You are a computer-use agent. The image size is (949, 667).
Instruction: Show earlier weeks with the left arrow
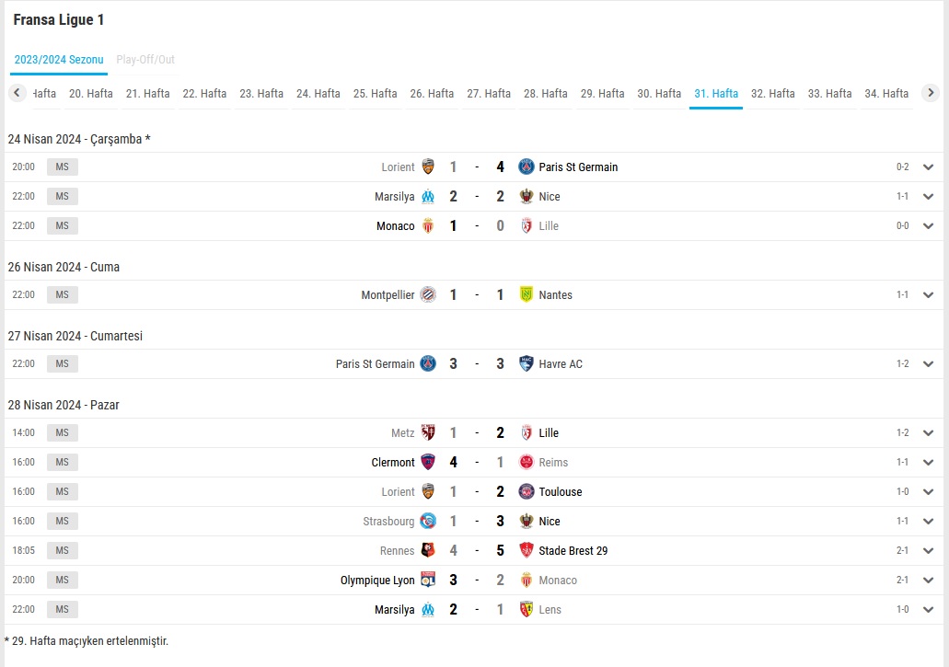[x=17, y=93]
